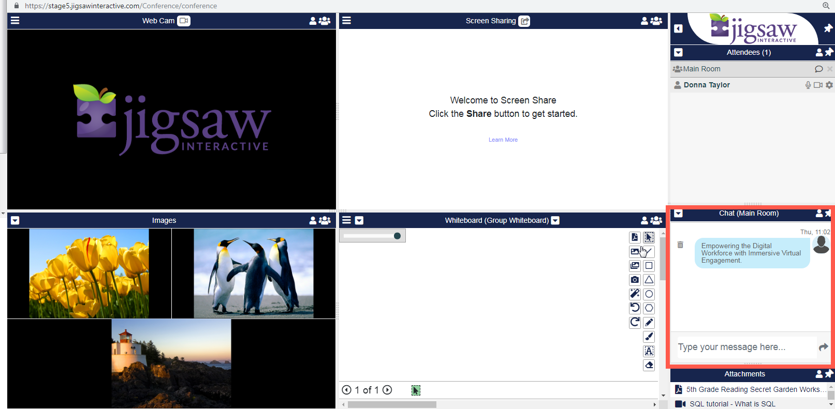Import a PDF file to the whiteboard
Viewport: 835px width, 409px height.
635,237
